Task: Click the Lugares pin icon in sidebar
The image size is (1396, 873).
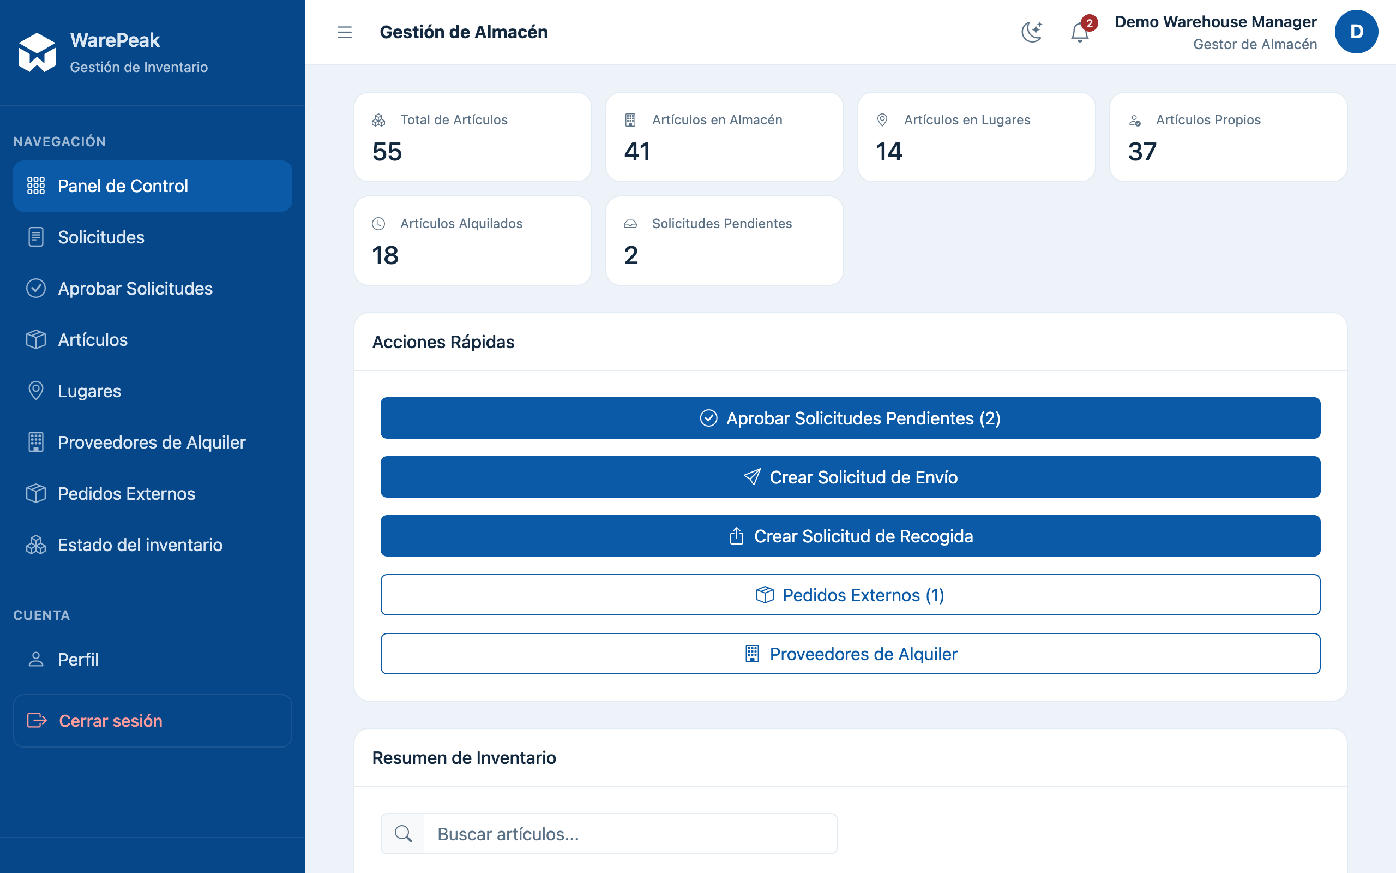Action: click(36, 391)
